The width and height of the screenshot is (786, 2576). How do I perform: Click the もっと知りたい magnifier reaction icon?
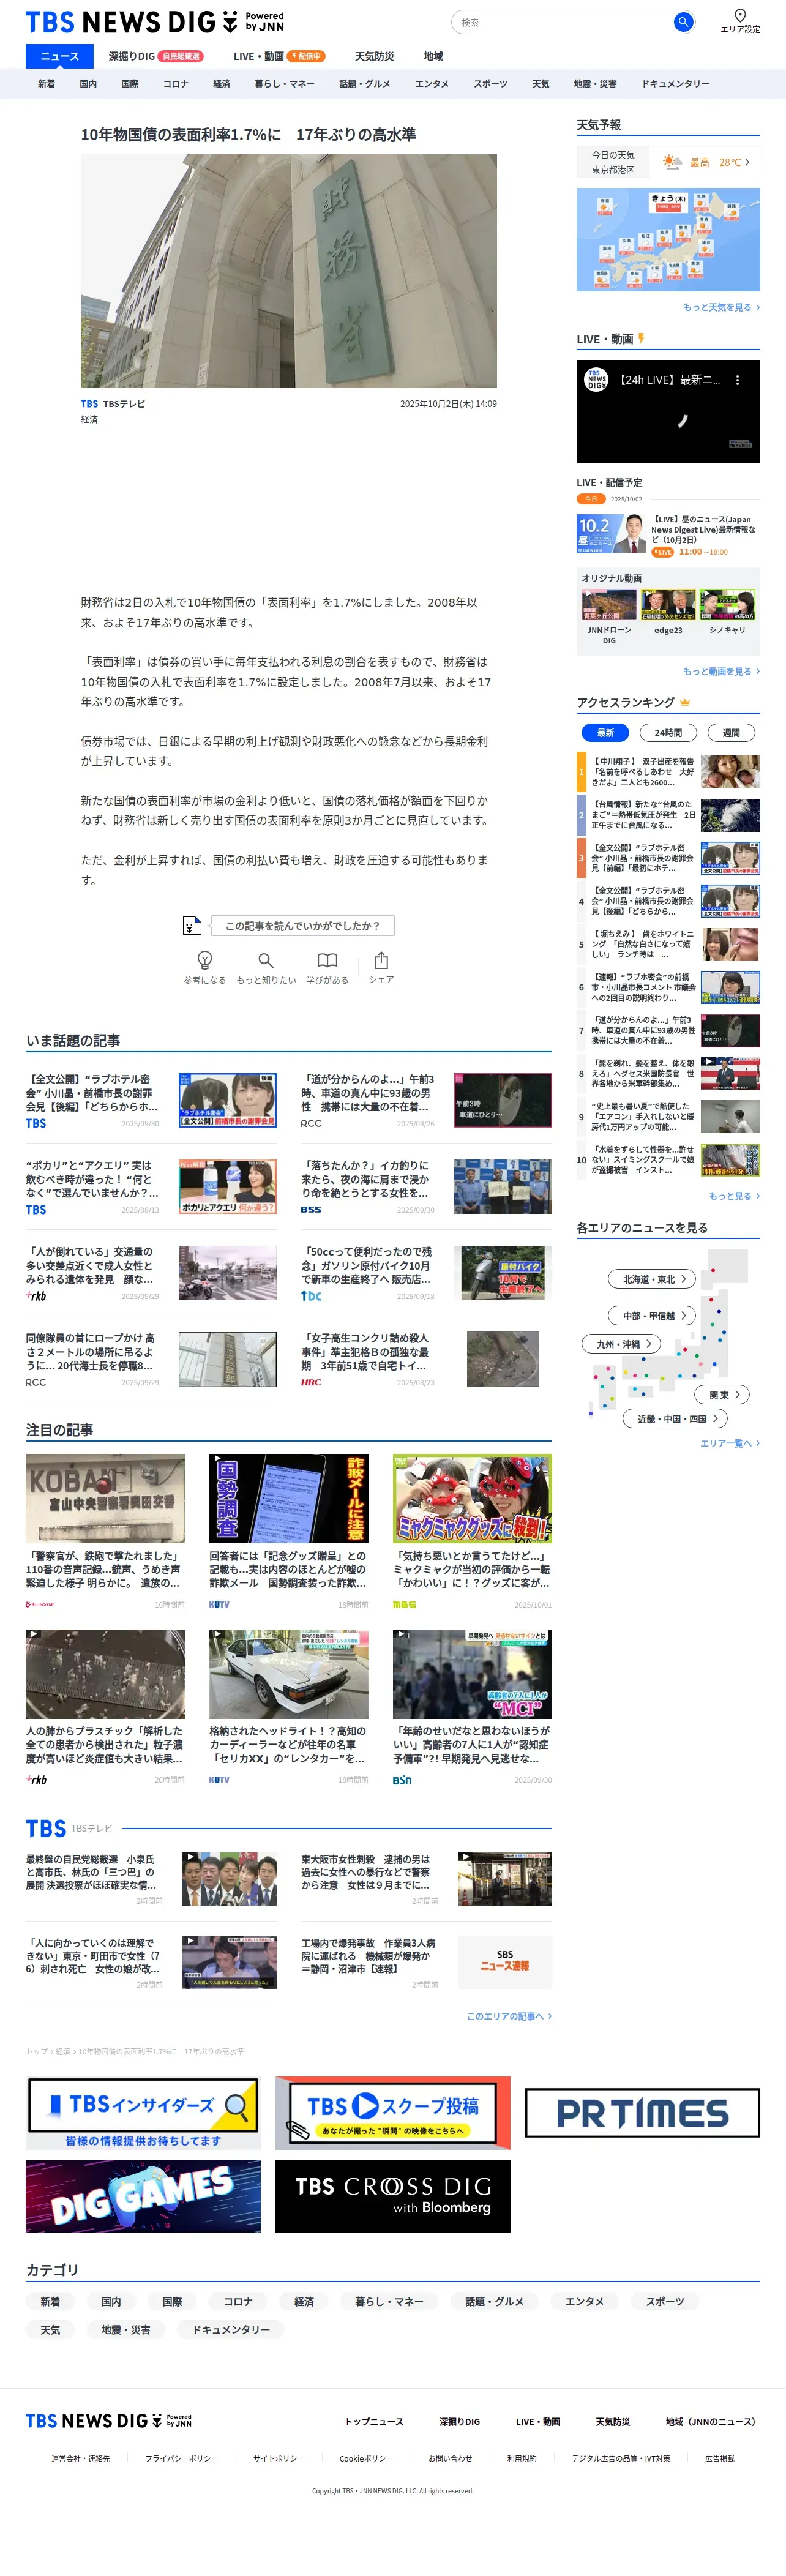click(x=266, y=960)
